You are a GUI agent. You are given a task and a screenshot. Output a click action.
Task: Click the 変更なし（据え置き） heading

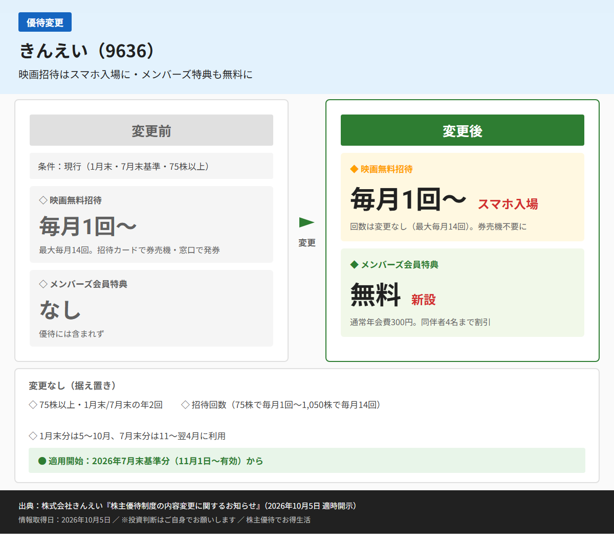73,385
